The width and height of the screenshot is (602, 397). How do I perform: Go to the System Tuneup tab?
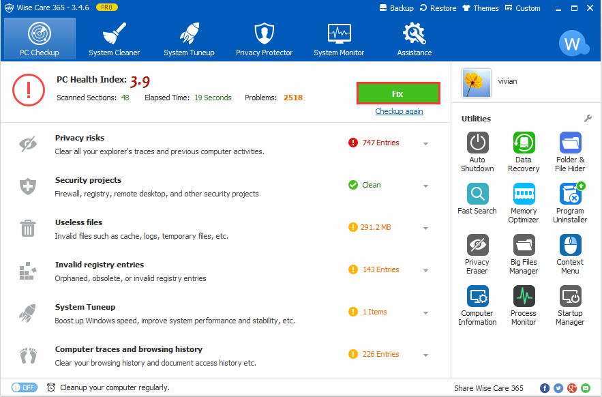[189, 39]
